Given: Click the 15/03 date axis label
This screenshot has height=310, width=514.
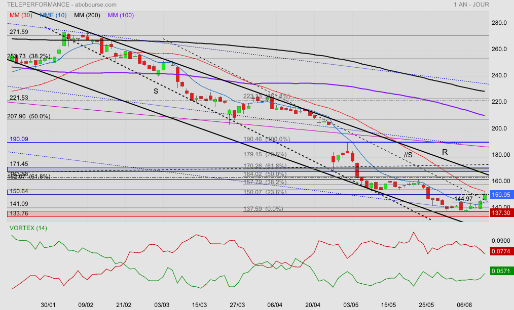Looking at the screenshot, I should click(199, 305).
